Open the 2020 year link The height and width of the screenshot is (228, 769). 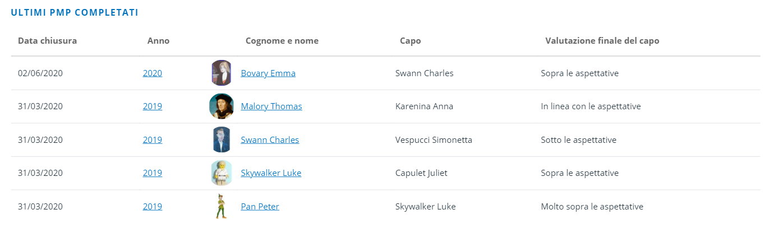pyautogui.click(x=153, y=73)
